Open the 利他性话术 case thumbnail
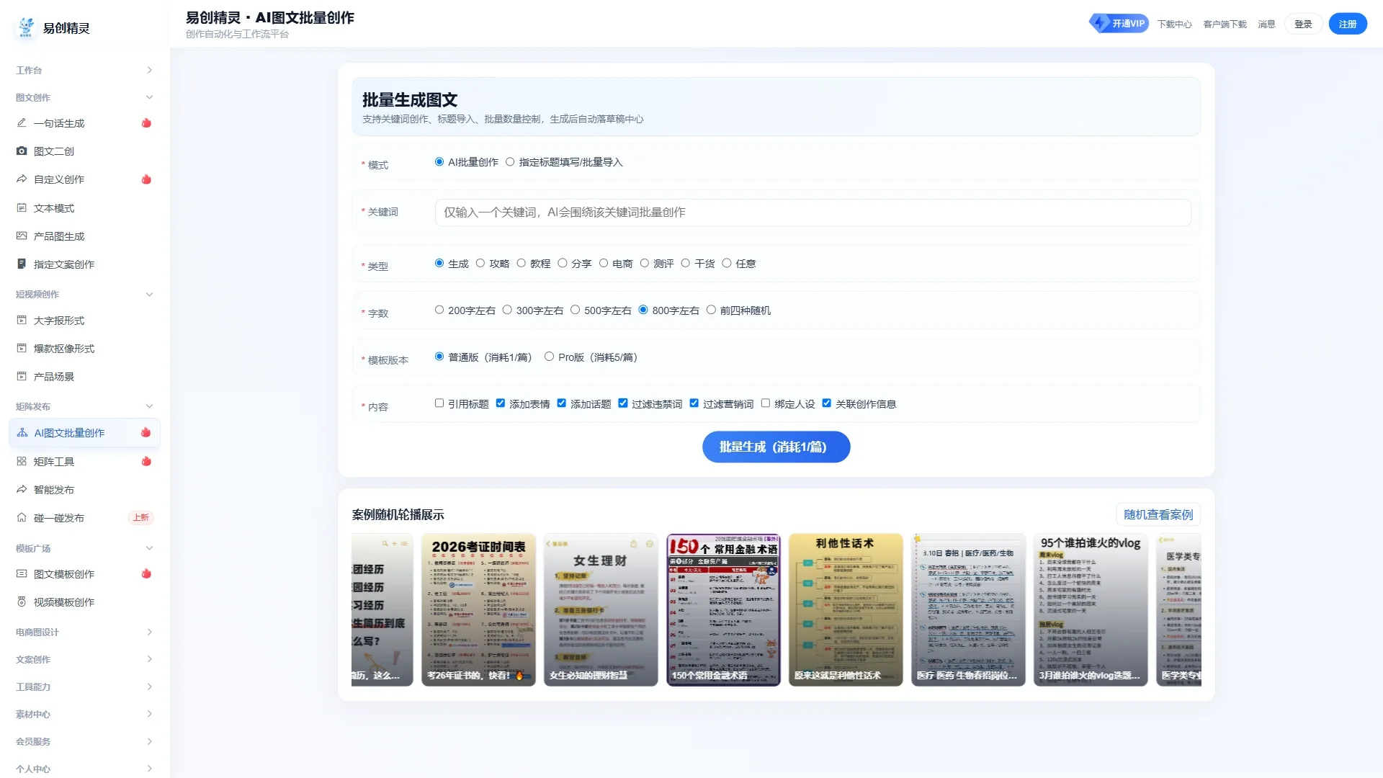1383x778 pixels. point(846,609)
